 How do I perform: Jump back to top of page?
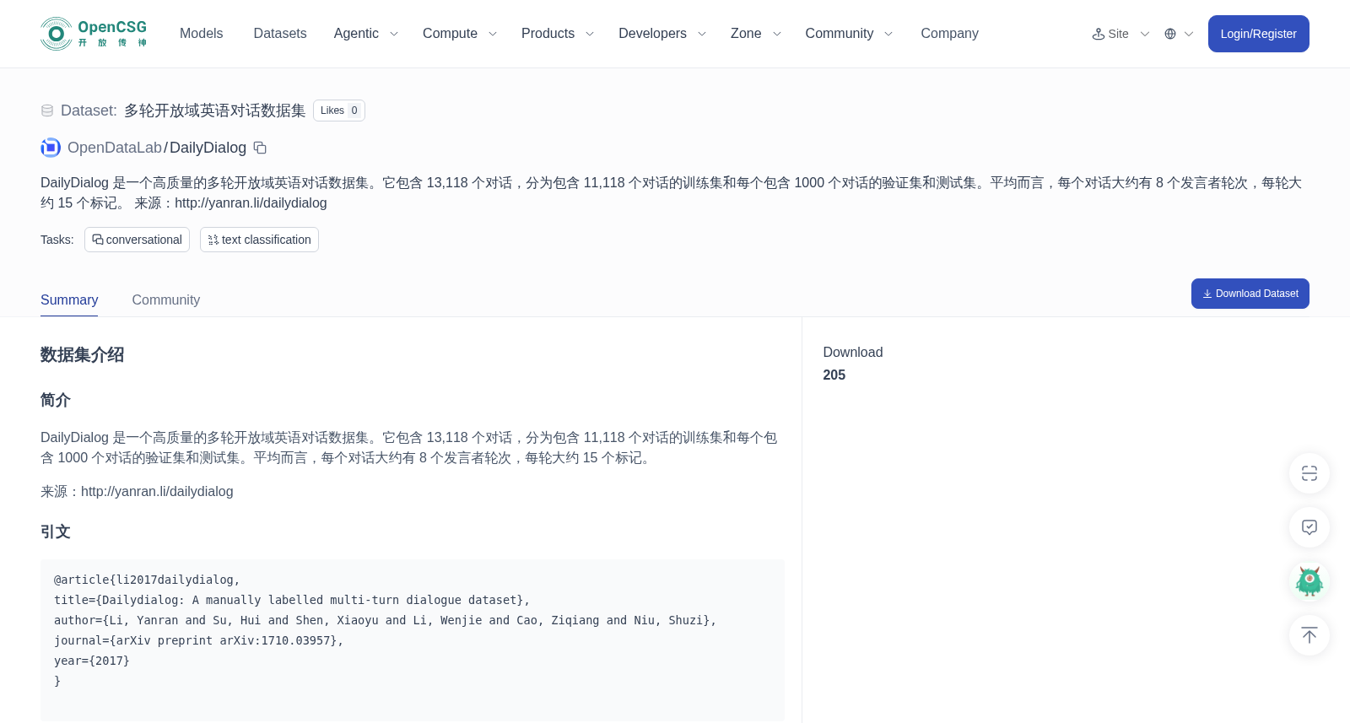[x=1309, y=635]
